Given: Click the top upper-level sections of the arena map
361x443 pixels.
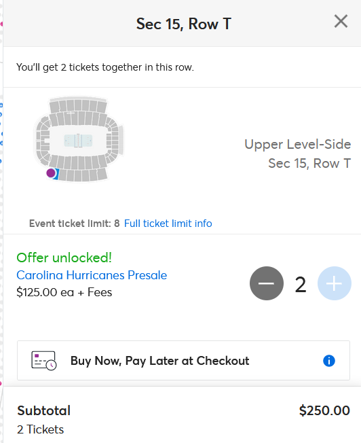Looking at the screenshot, I should 78,106.
